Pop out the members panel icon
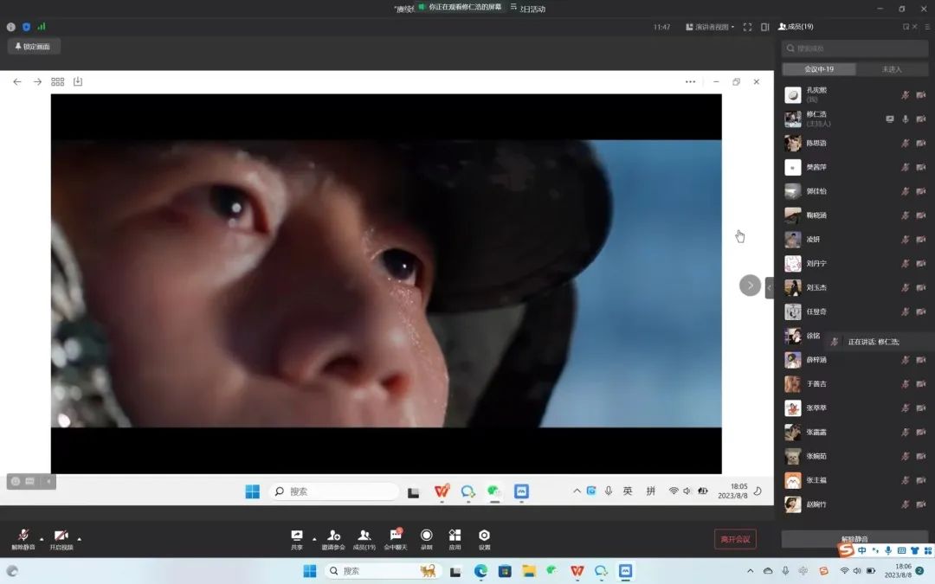 pyautogui.click(x=906, y=26)
